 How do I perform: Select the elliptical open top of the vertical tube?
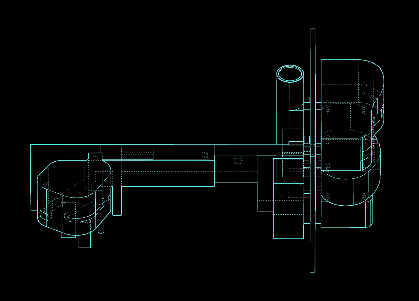click(290, 74)
